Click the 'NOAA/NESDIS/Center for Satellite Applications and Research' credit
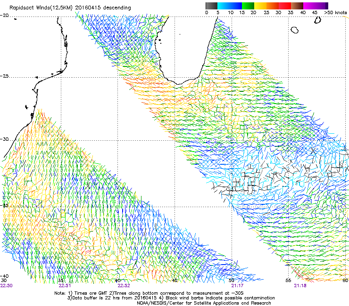The image size is (349, 306). click(204, 303)
